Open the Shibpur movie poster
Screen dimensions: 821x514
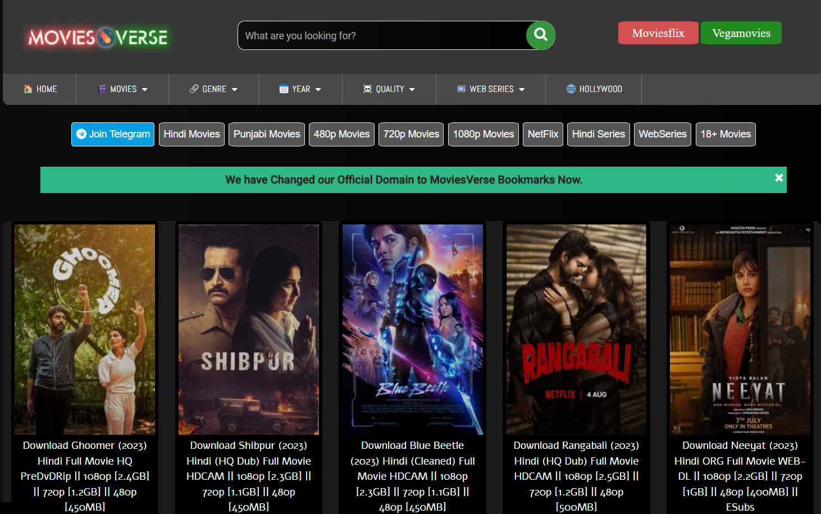249,329
